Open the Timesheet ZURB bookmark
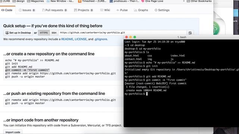Viewport: 239px width, 134px height. pyautogui.click(x=92, y=1)
